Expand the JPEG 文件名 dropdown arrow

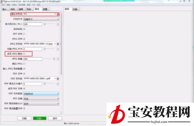click(55, 44)
